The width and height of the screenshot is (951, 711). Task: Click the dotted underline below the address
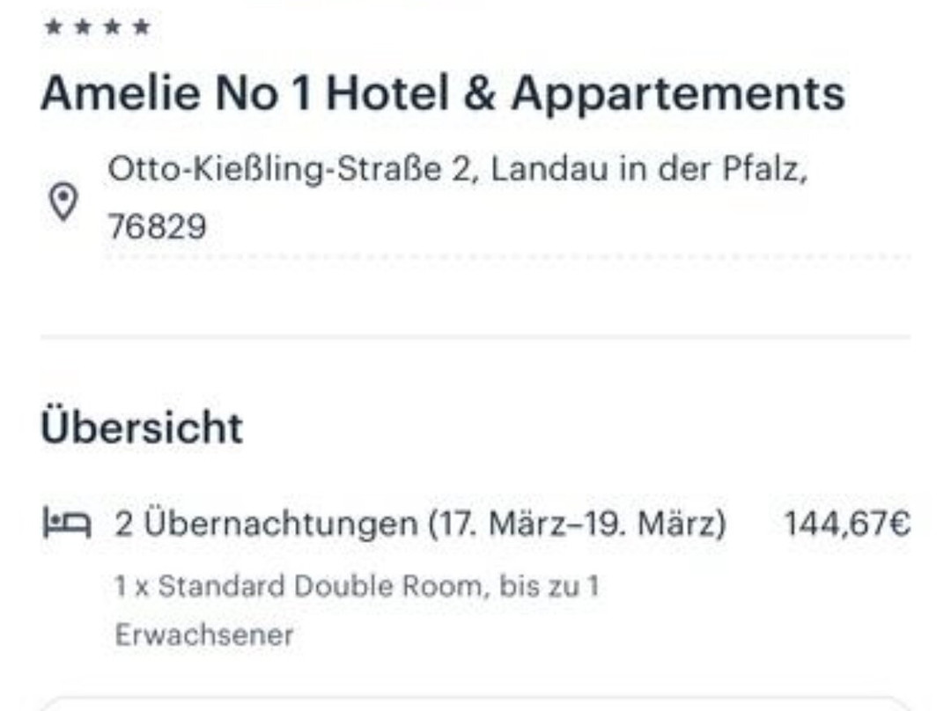(507, 257)
